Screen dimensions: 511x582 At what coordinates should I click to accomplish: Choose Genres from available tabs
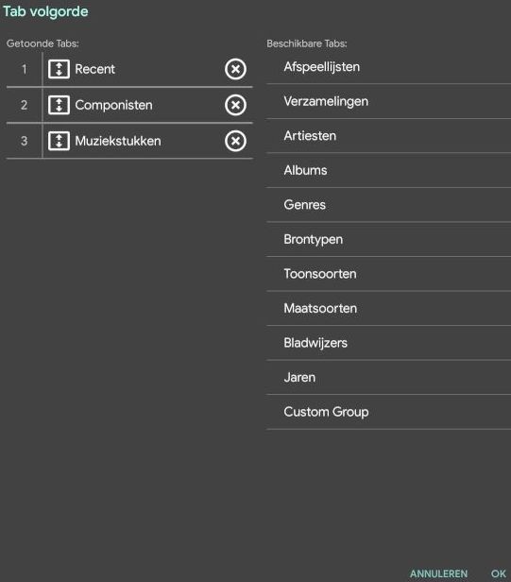click(388, 205)
